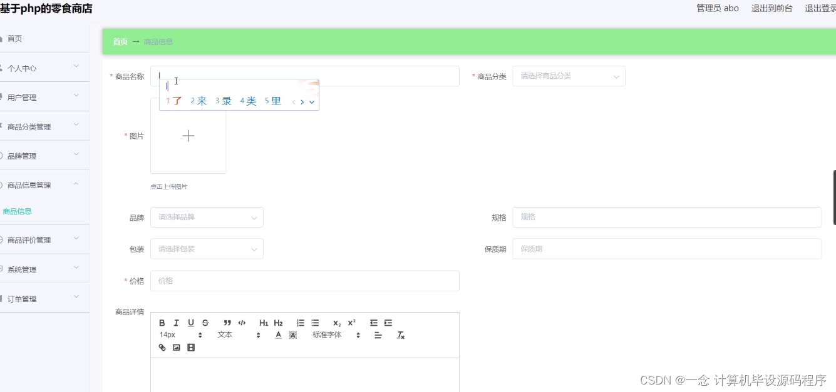This screenshot has height=392, width=836.
Task: Toggle strikethrough formatting in the editor
Action: 205,323
